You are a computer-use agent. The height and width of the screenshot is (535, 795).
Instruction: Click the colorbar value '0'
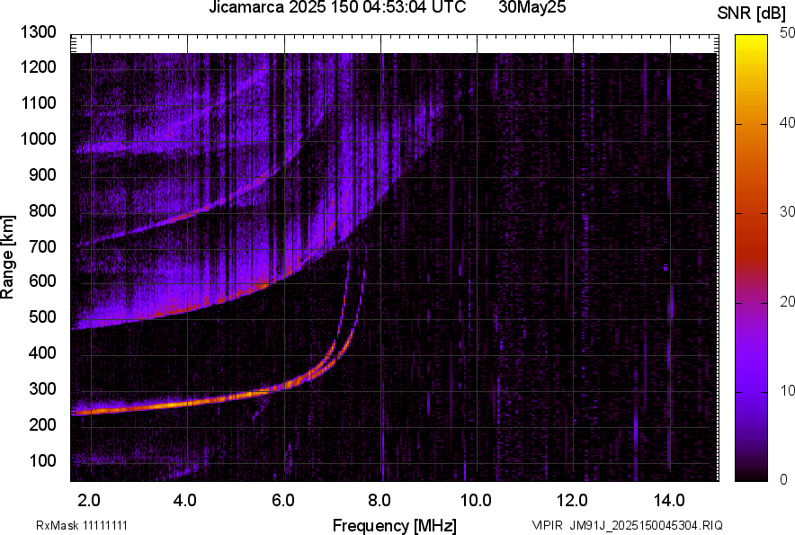click(x=784, y=479)
